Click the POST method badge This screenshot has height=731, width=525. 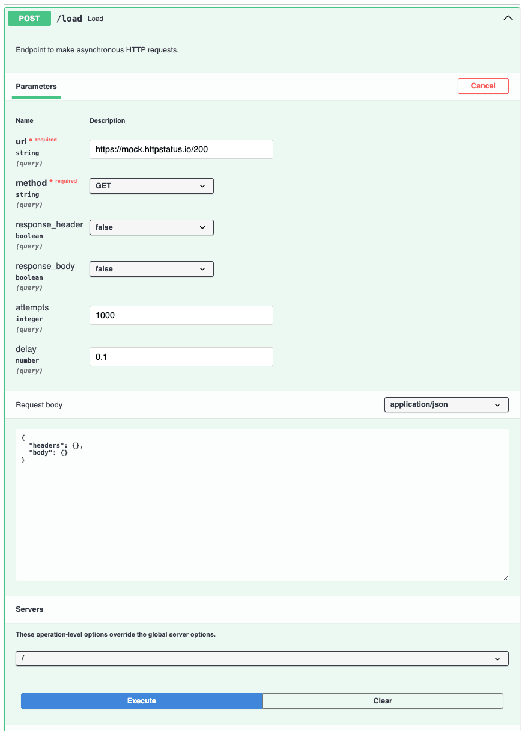(x=29, y=18)
